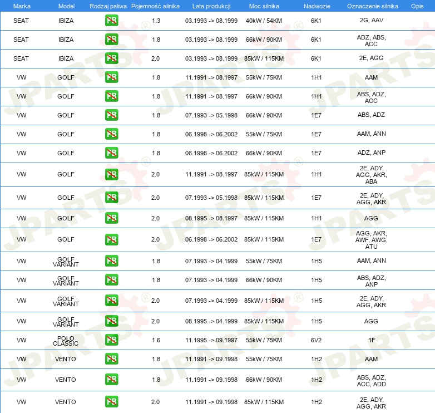The image size is (435, 413).
Task: Click the Lata produkcji column header
Action: tap(211, 6)
